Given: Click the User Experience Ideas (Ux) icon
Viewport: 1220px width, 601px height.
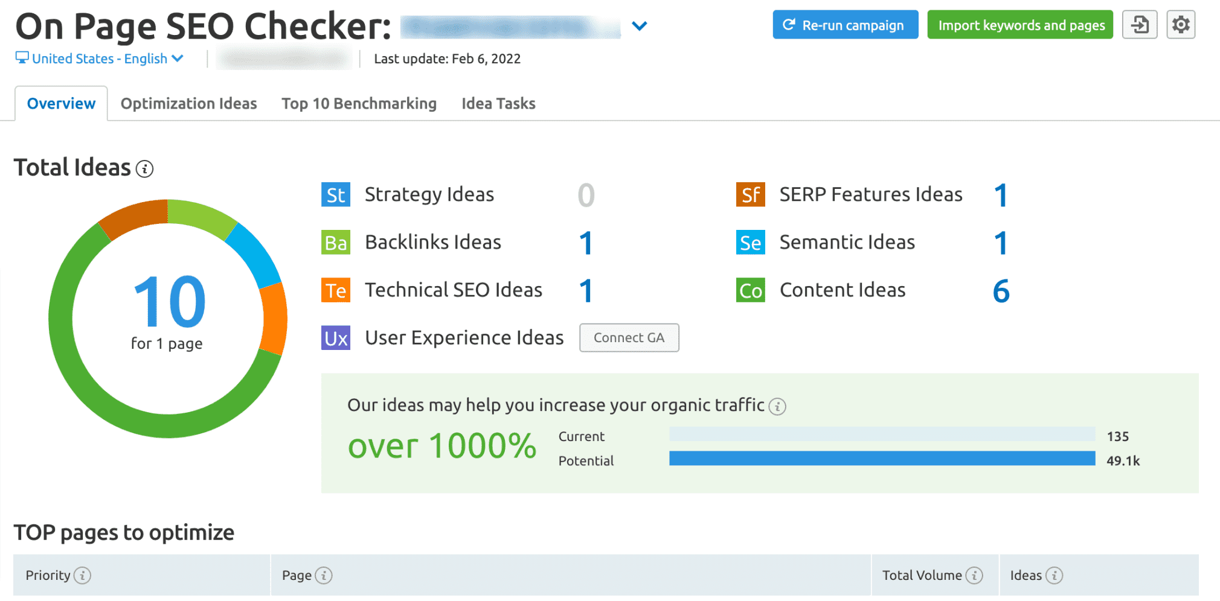Looking at the screenshot, I should 335,338.
